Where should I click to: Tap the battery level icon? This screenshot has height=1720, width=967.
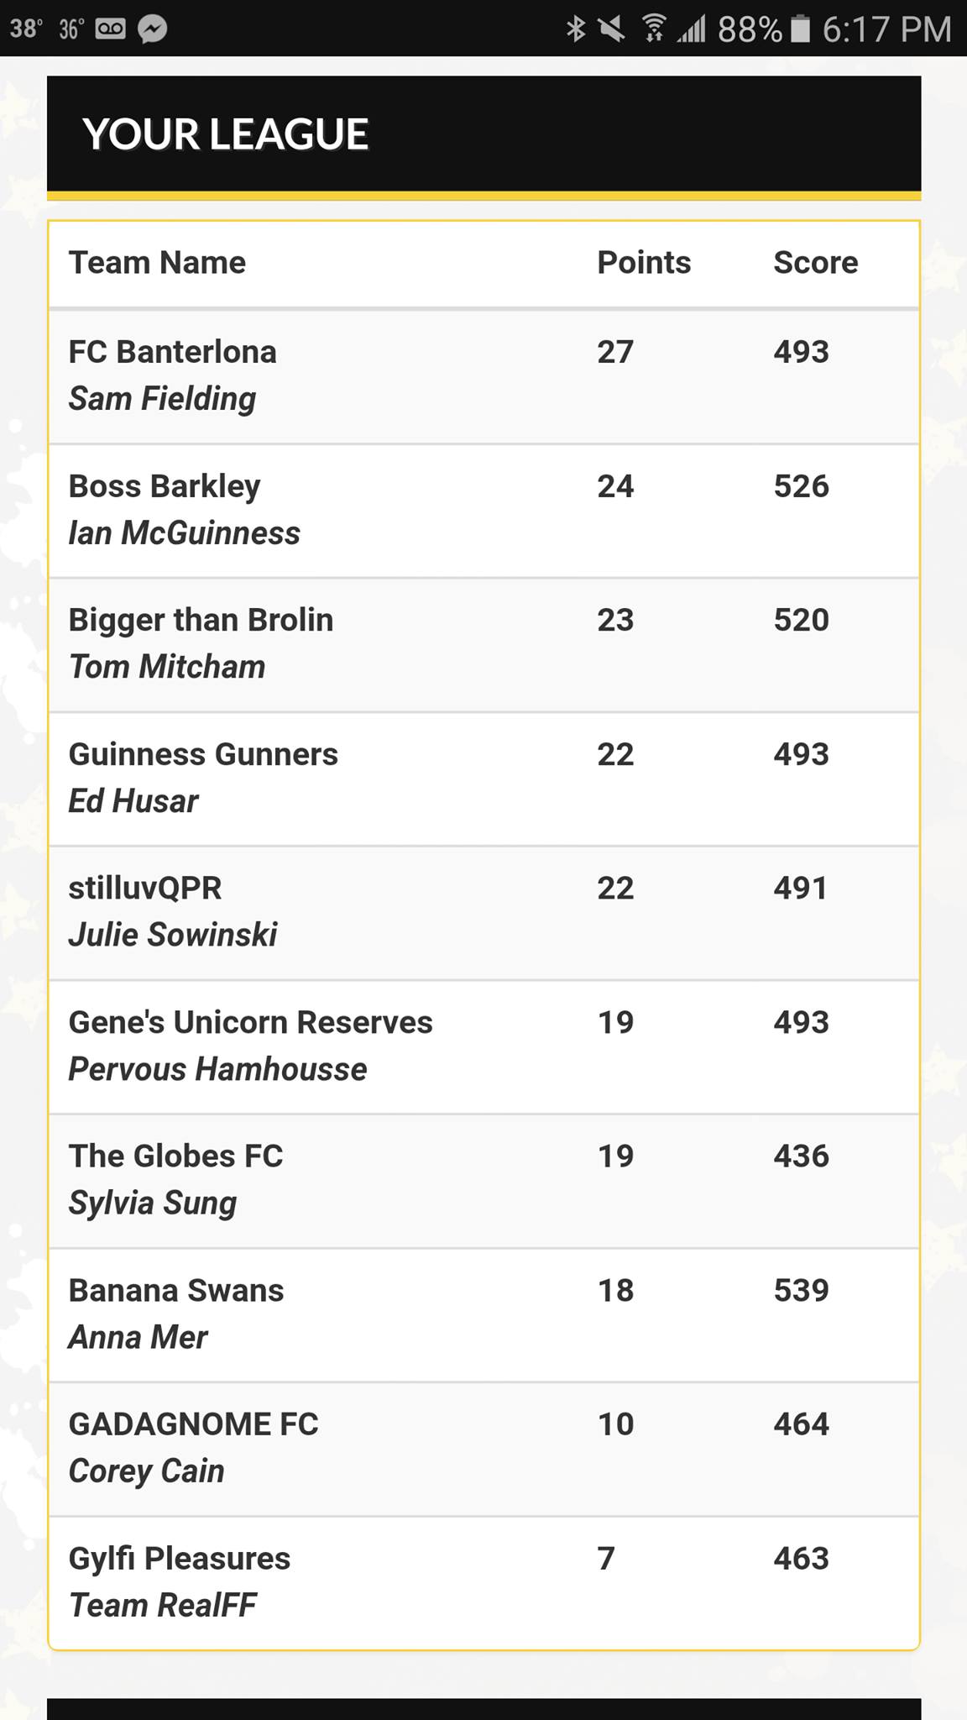click(801, 29)
